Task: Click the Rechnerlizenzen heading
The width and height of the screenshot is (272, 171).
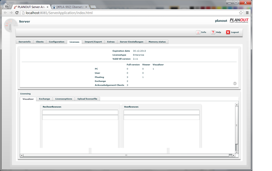Action: (52, 107)
